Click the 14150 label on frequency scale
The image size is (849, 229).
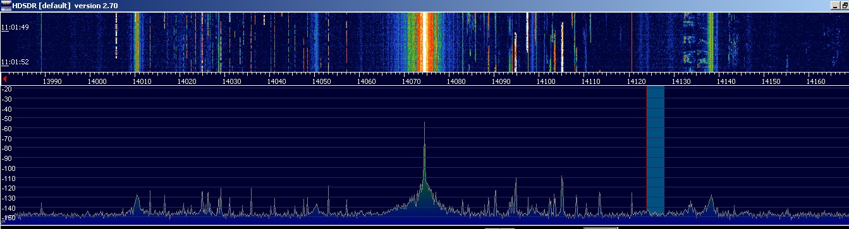[x=770, y=81]
